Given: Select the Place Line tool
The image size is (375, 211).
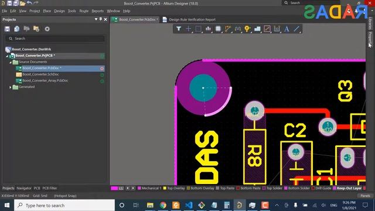Looking at the screenshot, I should click(296, 29).
